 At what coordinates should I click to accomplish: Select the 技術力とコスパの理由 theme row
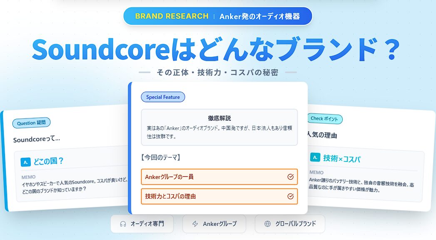click(208, 196)
